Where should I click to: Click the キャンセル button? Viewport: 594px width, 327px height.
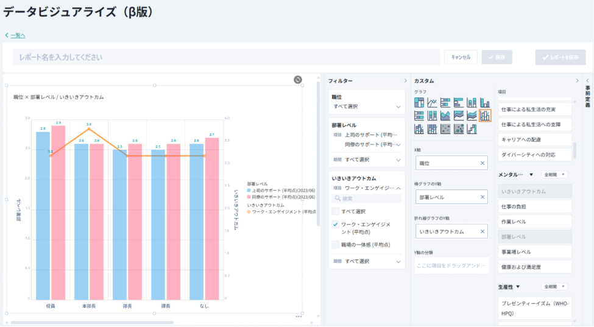(x=461, y=57)
